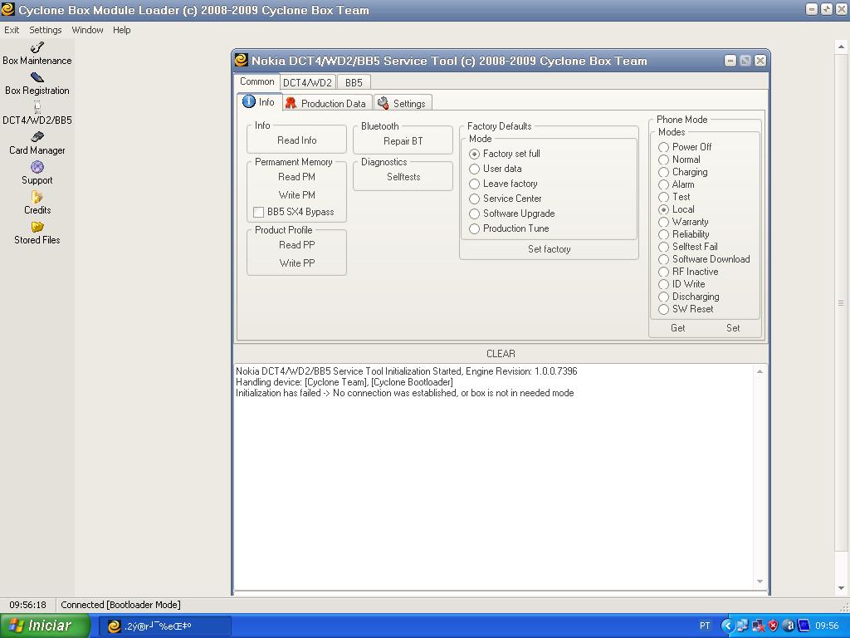Click log panel scroll down arrow

tap(760, 582)
